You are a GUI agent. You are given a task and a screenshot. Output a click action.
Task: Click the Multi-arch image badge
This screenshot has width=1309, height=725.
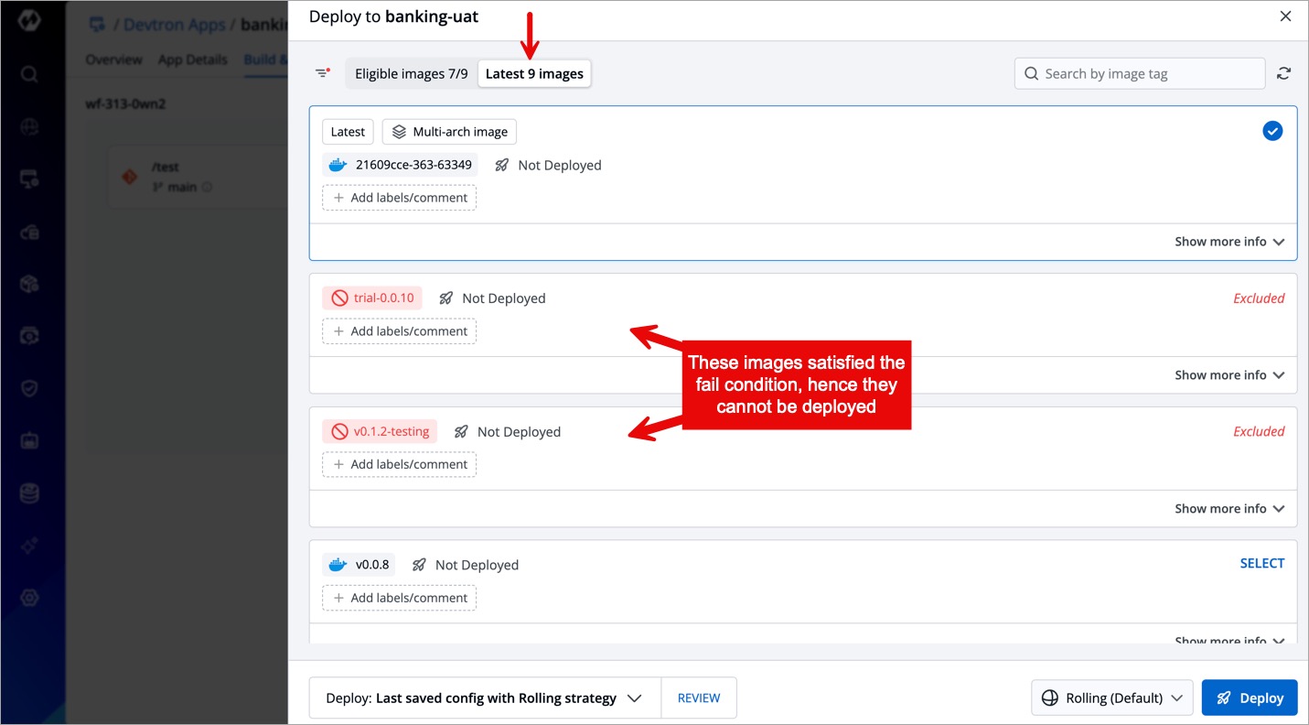tap(449, 132)
